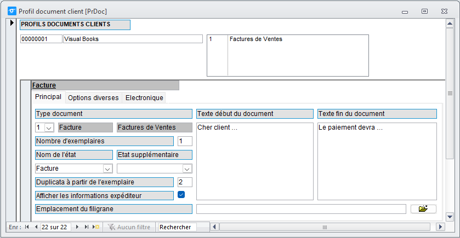The height and width of the screenshot is (238, 460).
Task: Open the Type document dropdown
Action: tap(49, 127)
